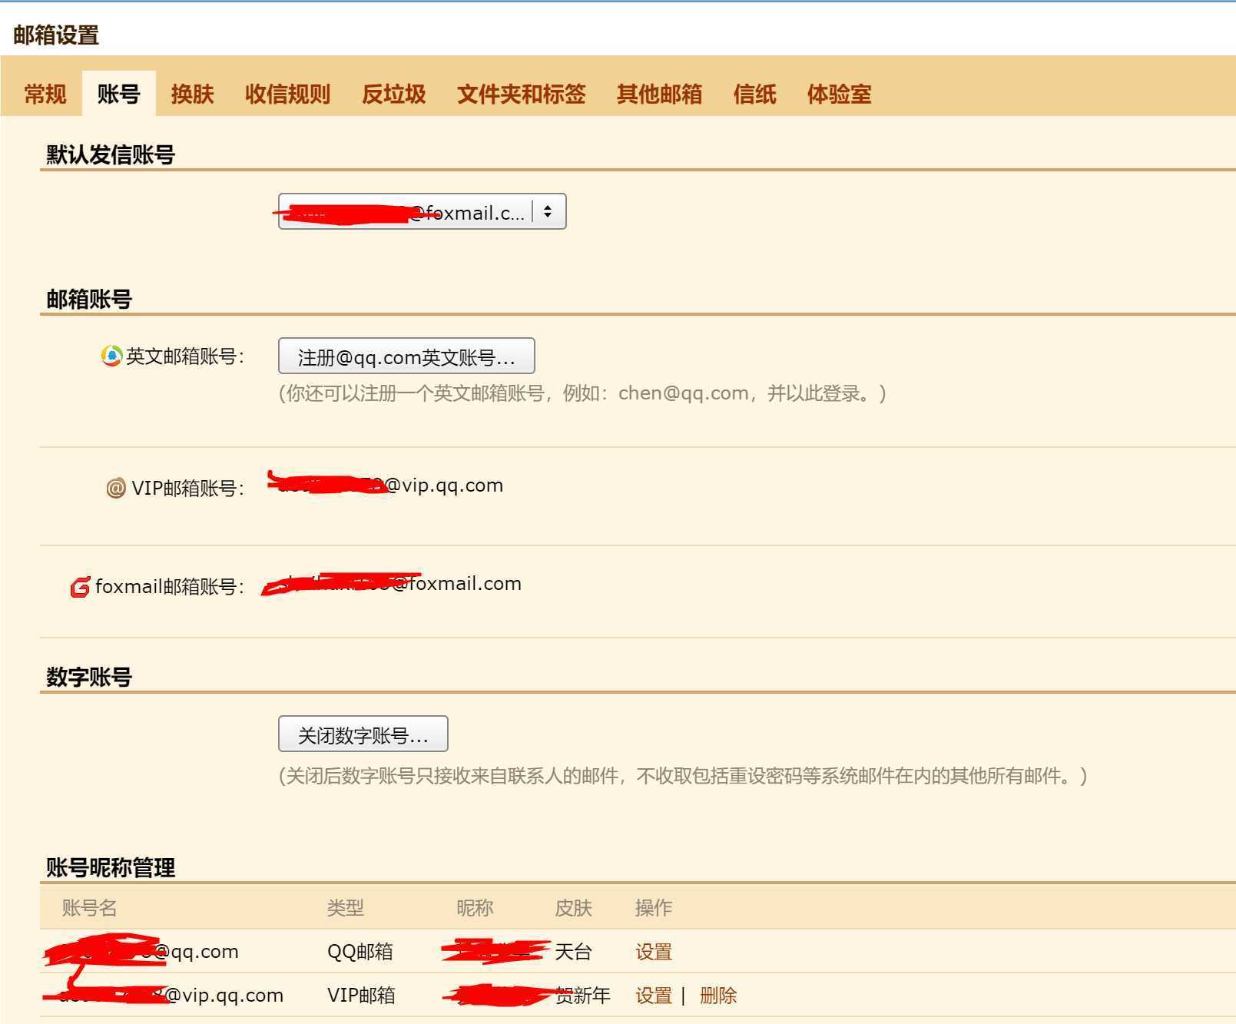Image resolution: width=1236 pixels, height=1024 pixels.
Task: Switch to the 收信规则 tab
Action: click(287, 94)
